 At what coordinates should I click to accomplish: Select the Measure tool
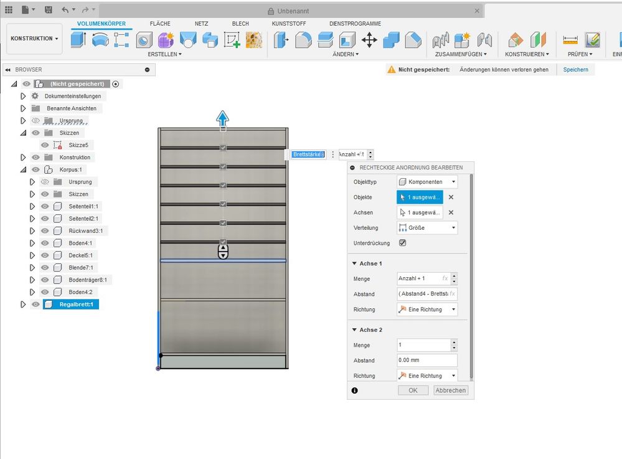pyautogui.click(x=570, y=40)
